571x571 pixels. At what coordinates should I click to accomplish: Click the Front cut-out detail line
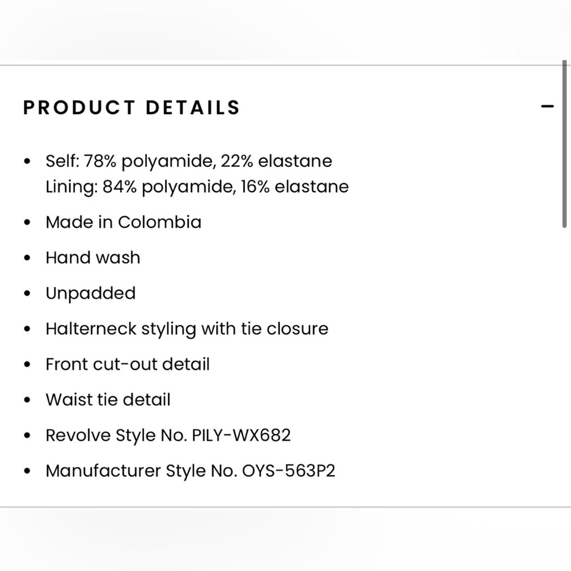[x=127, y=364]
